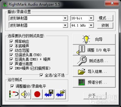Click the save-waveform floppy disk icon

click(49, 94)
